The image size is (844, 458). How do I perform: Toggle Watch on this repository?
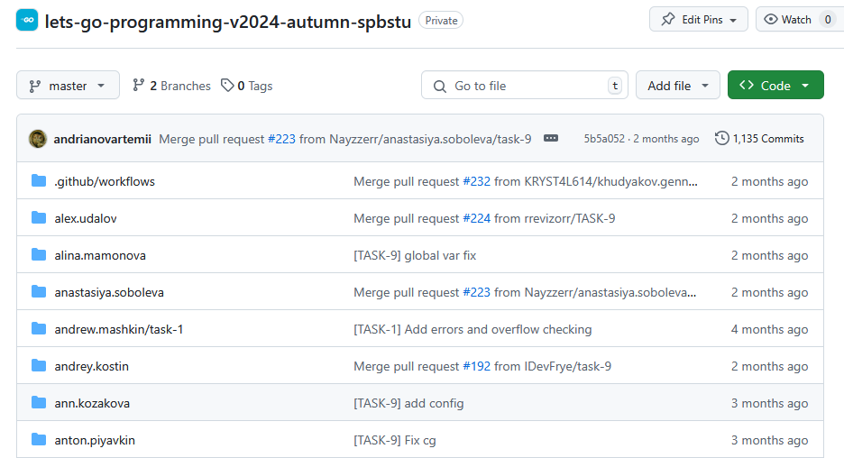pos(786,20)
